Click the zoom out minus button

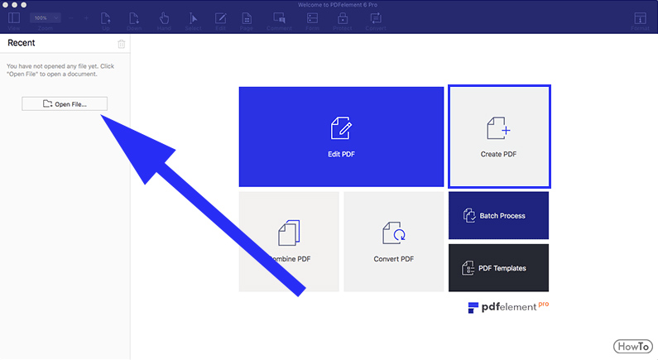[70, 18]
